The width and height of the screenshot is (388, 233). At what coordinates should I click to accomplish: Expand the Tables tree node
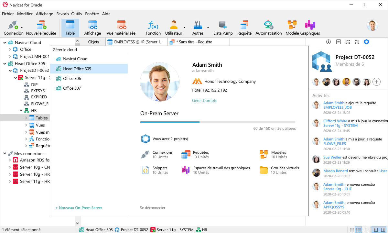coord(26,118)
